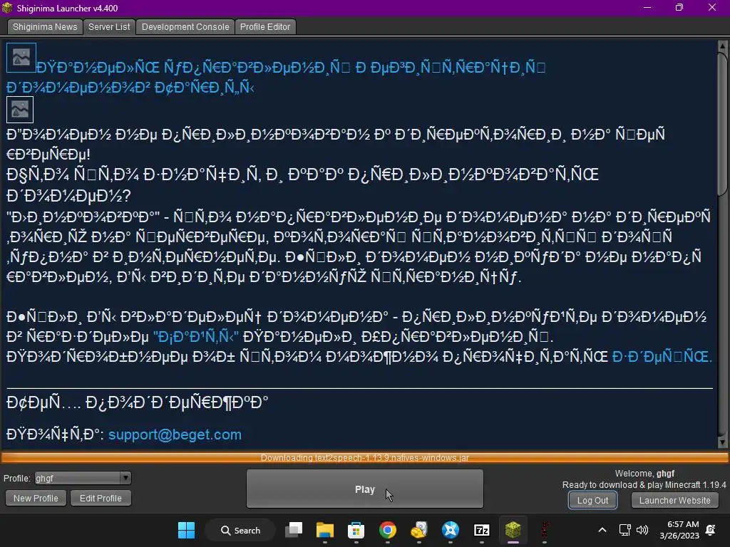
Task: Click the news panel vertical scrollbar thumb
Action: point(723,123)
